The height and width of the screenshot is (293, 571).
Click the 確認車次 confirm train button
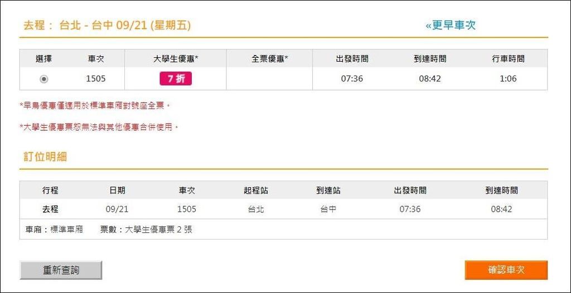[506, 270]
